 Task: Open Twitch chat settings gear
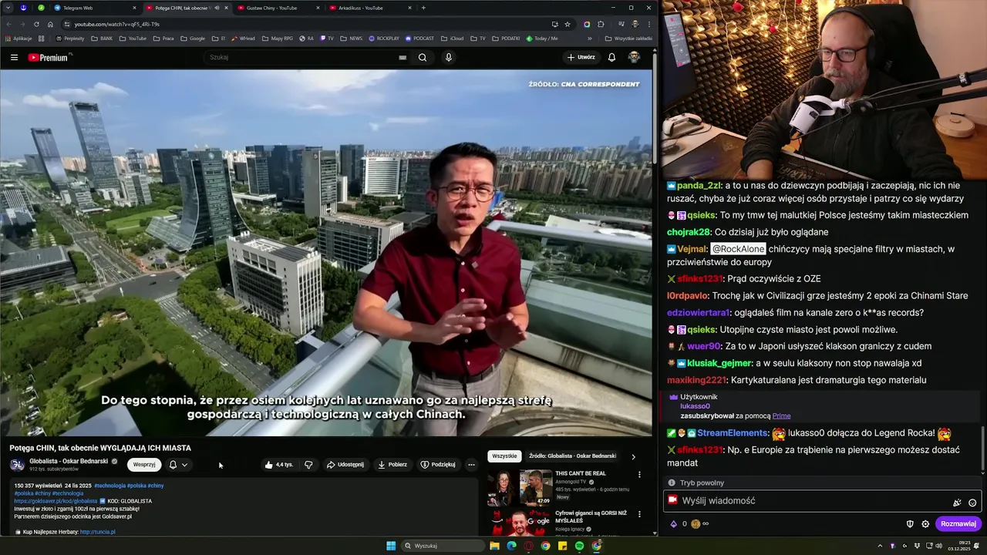click(x=925, y=524)
